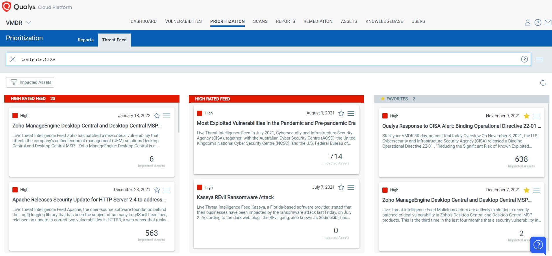552x256 pixels.
Task: Favorite the Apache HTTP Server card
Action: (157, 190)
